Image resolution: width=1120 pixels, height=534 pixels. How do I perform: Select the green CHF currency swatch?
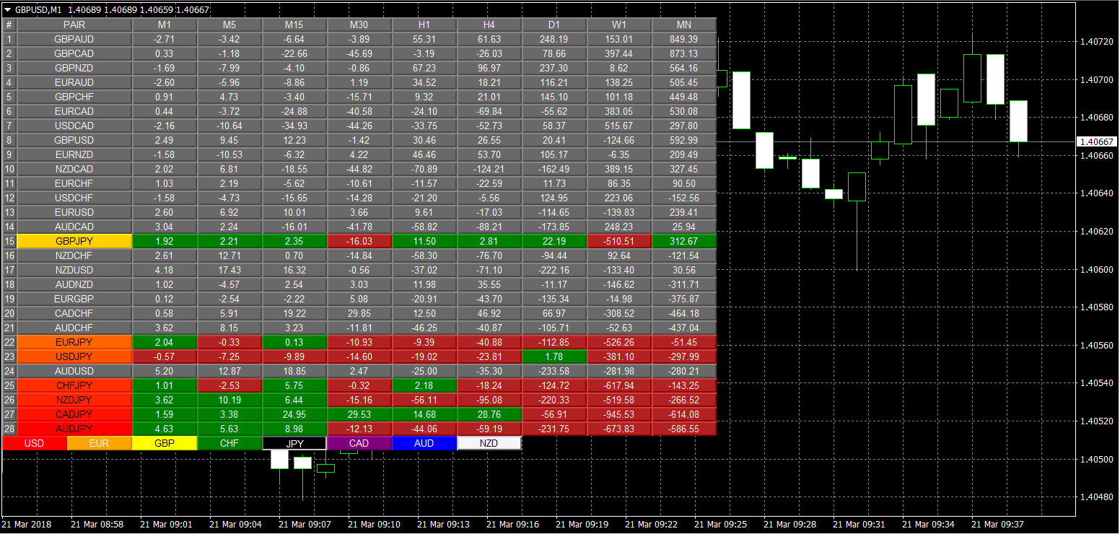229,443
